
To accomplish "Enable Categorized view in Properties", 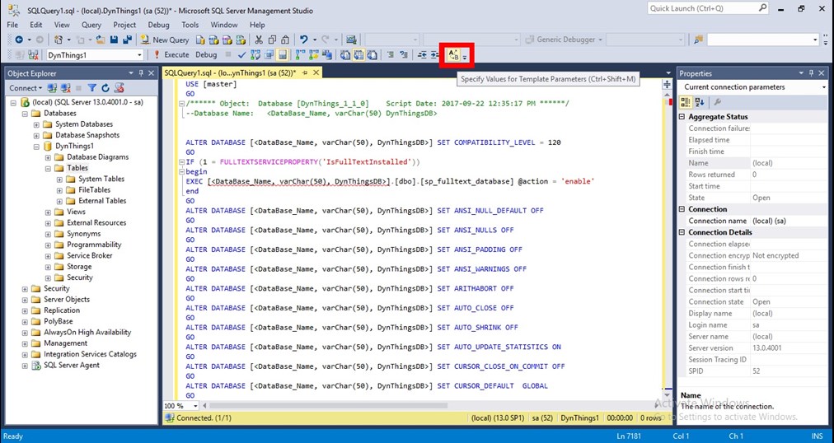I will 686,102.
